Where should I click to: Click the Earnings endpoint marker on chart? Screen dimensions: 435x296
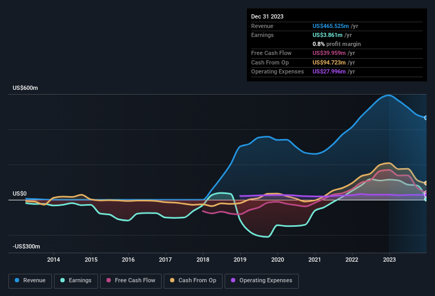point(426,199)
